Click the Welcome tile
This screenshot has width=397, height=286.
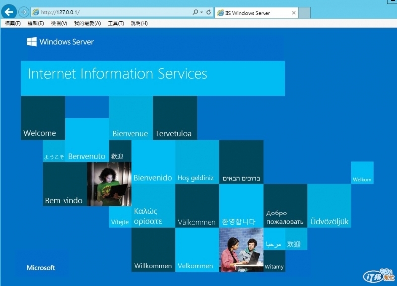43,118
